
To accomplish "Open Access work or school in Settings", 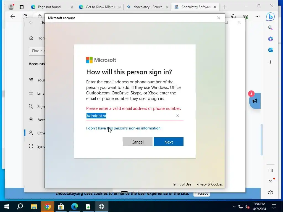I will pos(37,120).
